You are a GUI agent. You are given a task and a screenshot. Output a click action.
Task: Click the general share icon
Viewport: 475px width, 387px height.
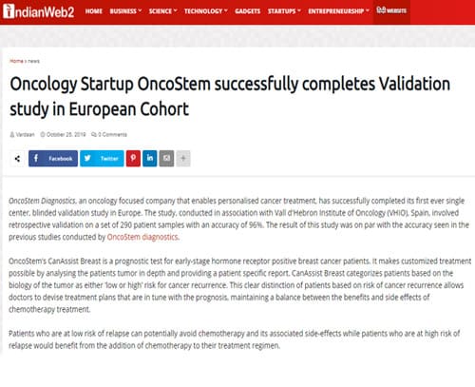17,159
